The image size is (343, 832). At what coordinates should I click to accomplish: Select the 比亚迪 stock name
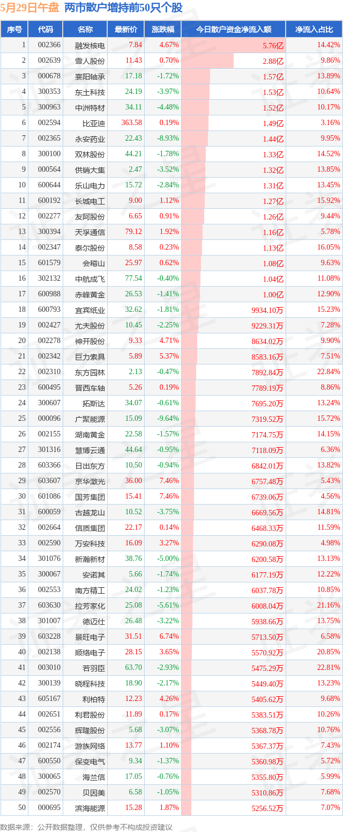tap(94, 123)
